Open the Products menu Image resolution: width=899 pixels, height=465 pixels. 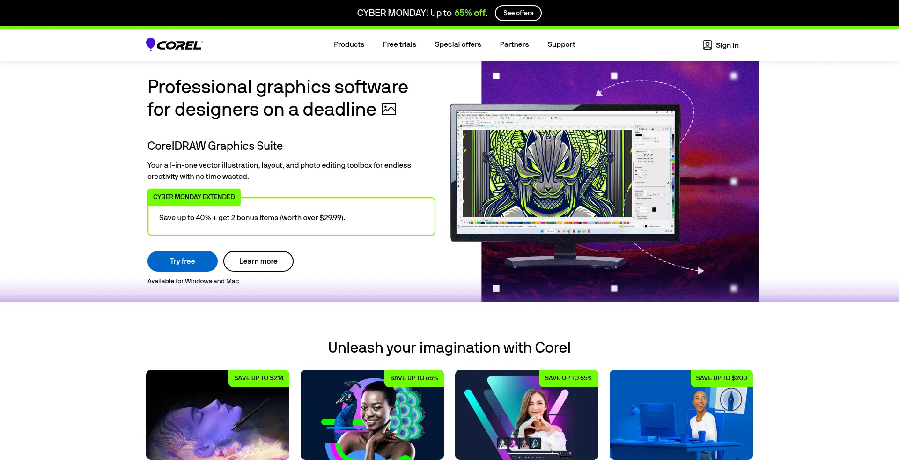tap(349, 44)
